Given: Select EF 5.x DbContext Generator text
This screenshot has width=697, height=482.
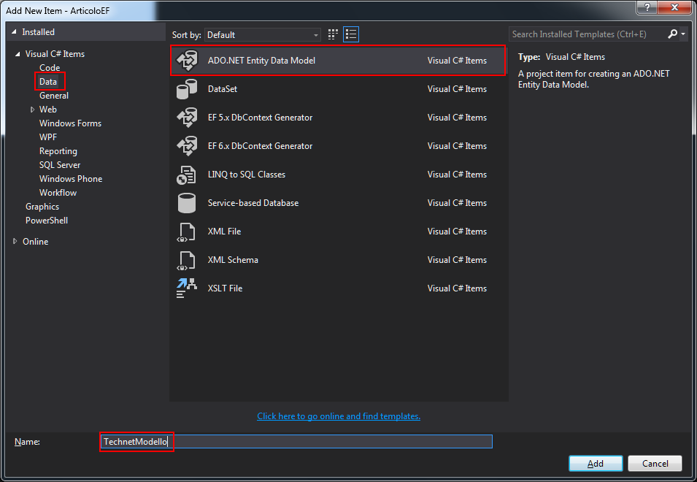Looking at the screenshot, I should click(x=260, y=118).
